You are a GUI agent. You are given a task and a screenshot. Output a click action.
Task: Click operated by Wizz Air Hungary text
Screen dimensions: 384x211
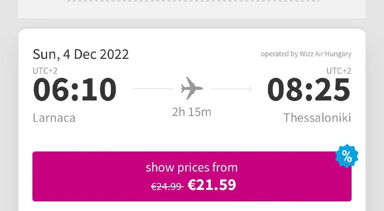306,54
